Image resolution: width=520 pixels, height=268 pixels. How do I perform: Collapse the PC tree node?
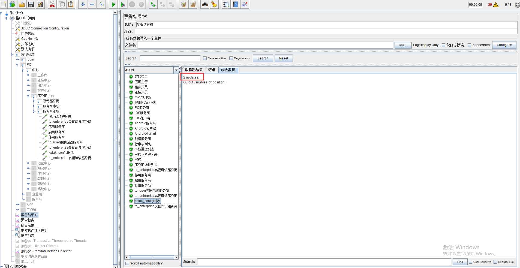[x=17, y=65]
